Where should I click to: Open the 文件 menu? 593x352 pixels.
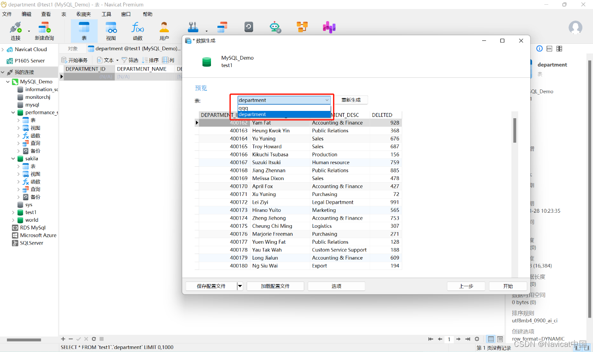(x=7, y=14)
